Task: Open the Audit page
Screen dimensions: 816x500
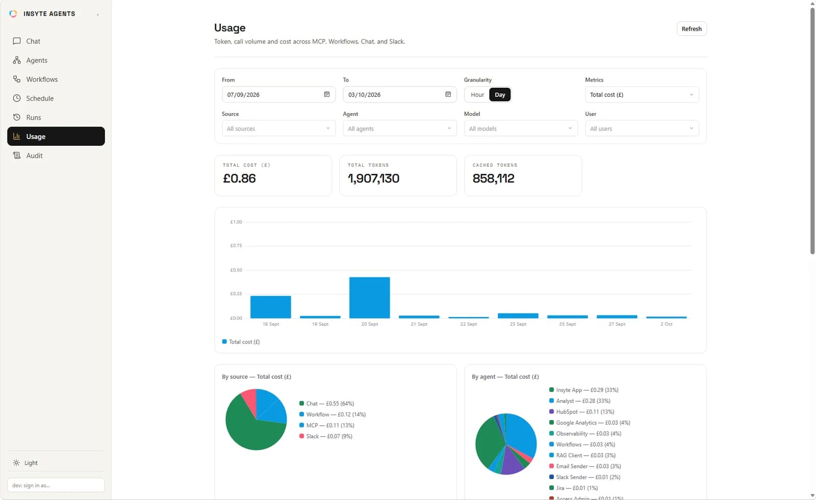Action: tap(56, 155)
